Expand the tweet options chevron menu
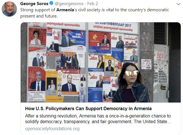183x135 pixels. [178, 4]
